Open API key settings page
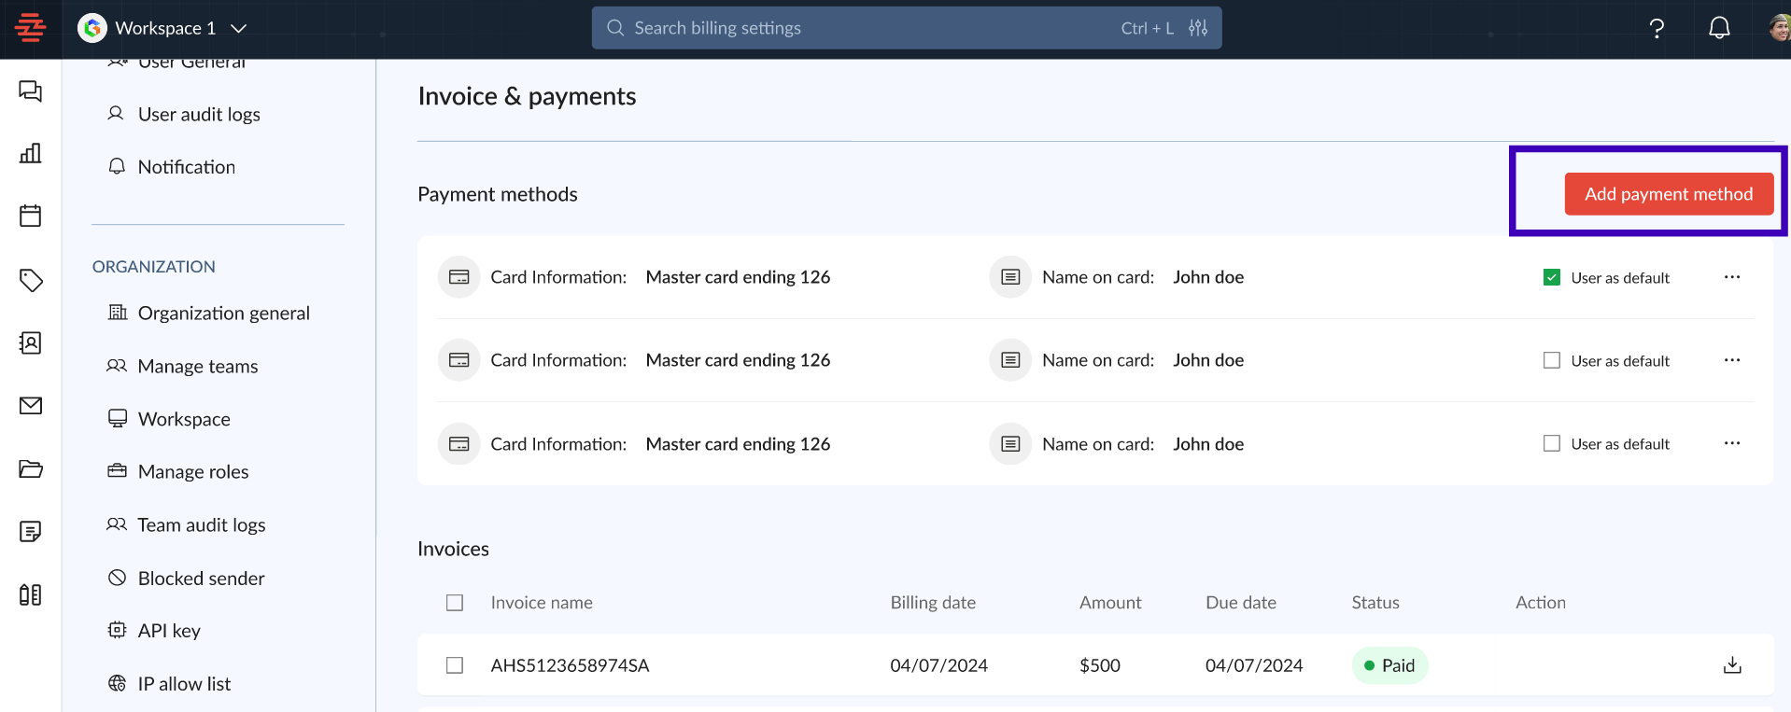Viewport: 1791px width, 712px height. point(169,631)
